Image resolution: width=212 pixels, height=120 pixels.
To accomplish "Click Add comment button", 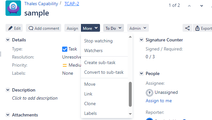I will tap(44, 28).
